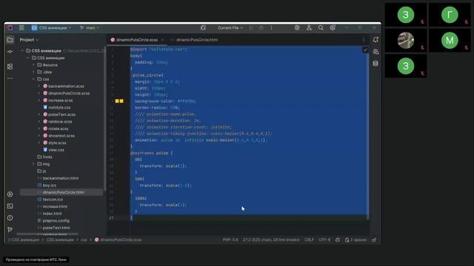Select index.html file
474x266 pixels.
[x=52, y=214]
